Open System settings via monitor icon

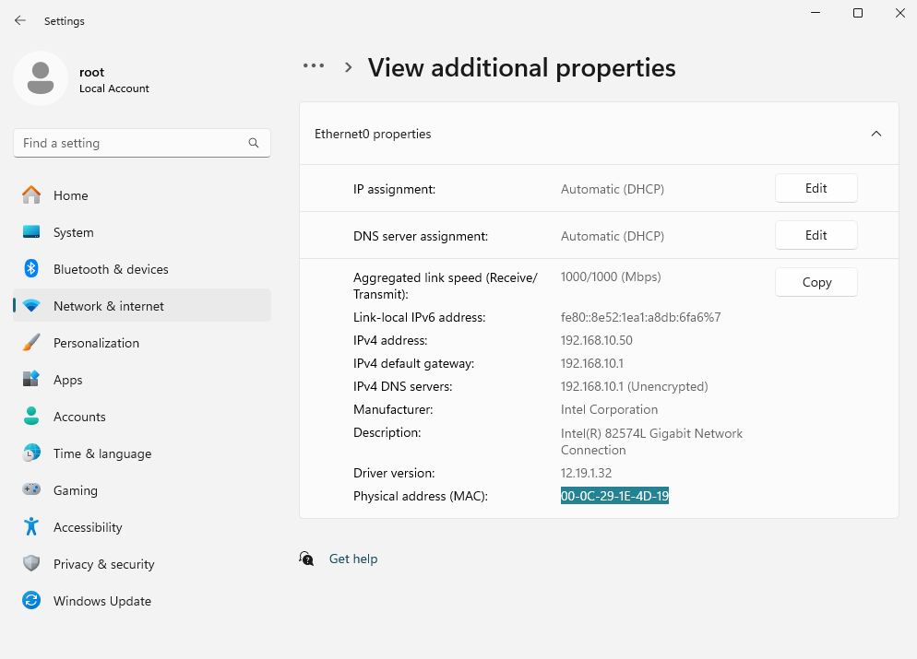(31, 232)
